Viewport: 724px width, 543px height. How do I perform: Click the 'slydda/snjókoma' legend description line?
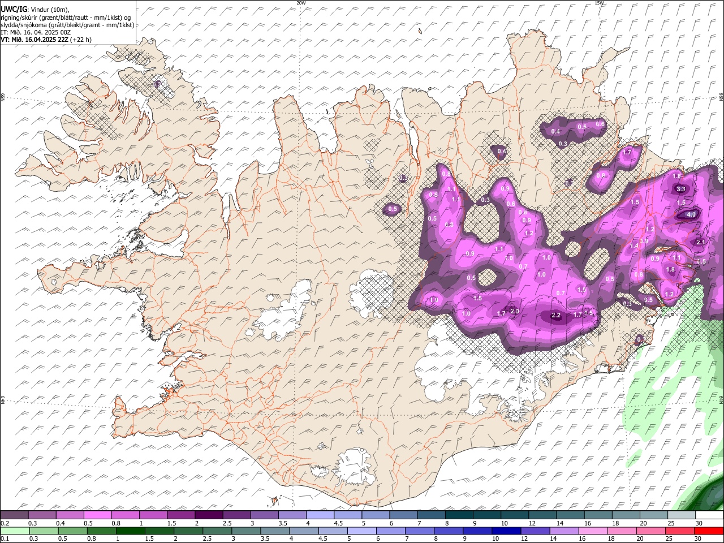click(x=67, y=25)
